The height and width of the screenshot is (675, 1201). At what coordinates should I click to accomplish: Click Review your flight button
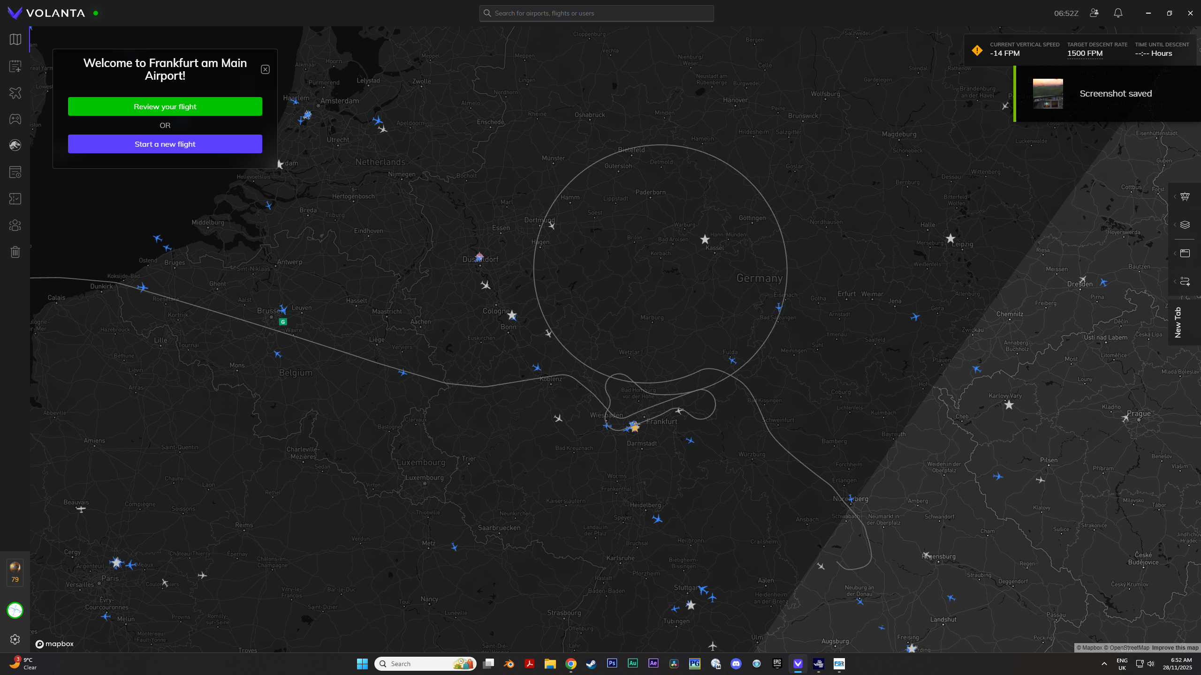[x=165, y=106]
